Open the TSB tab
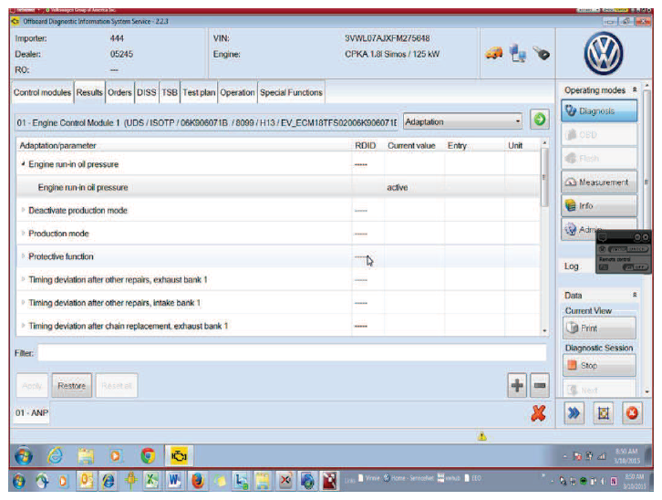662x500 pixels. [170, 92]
